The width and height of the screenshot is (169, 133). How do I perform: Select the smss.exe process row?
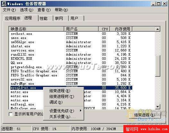point(71,38)
